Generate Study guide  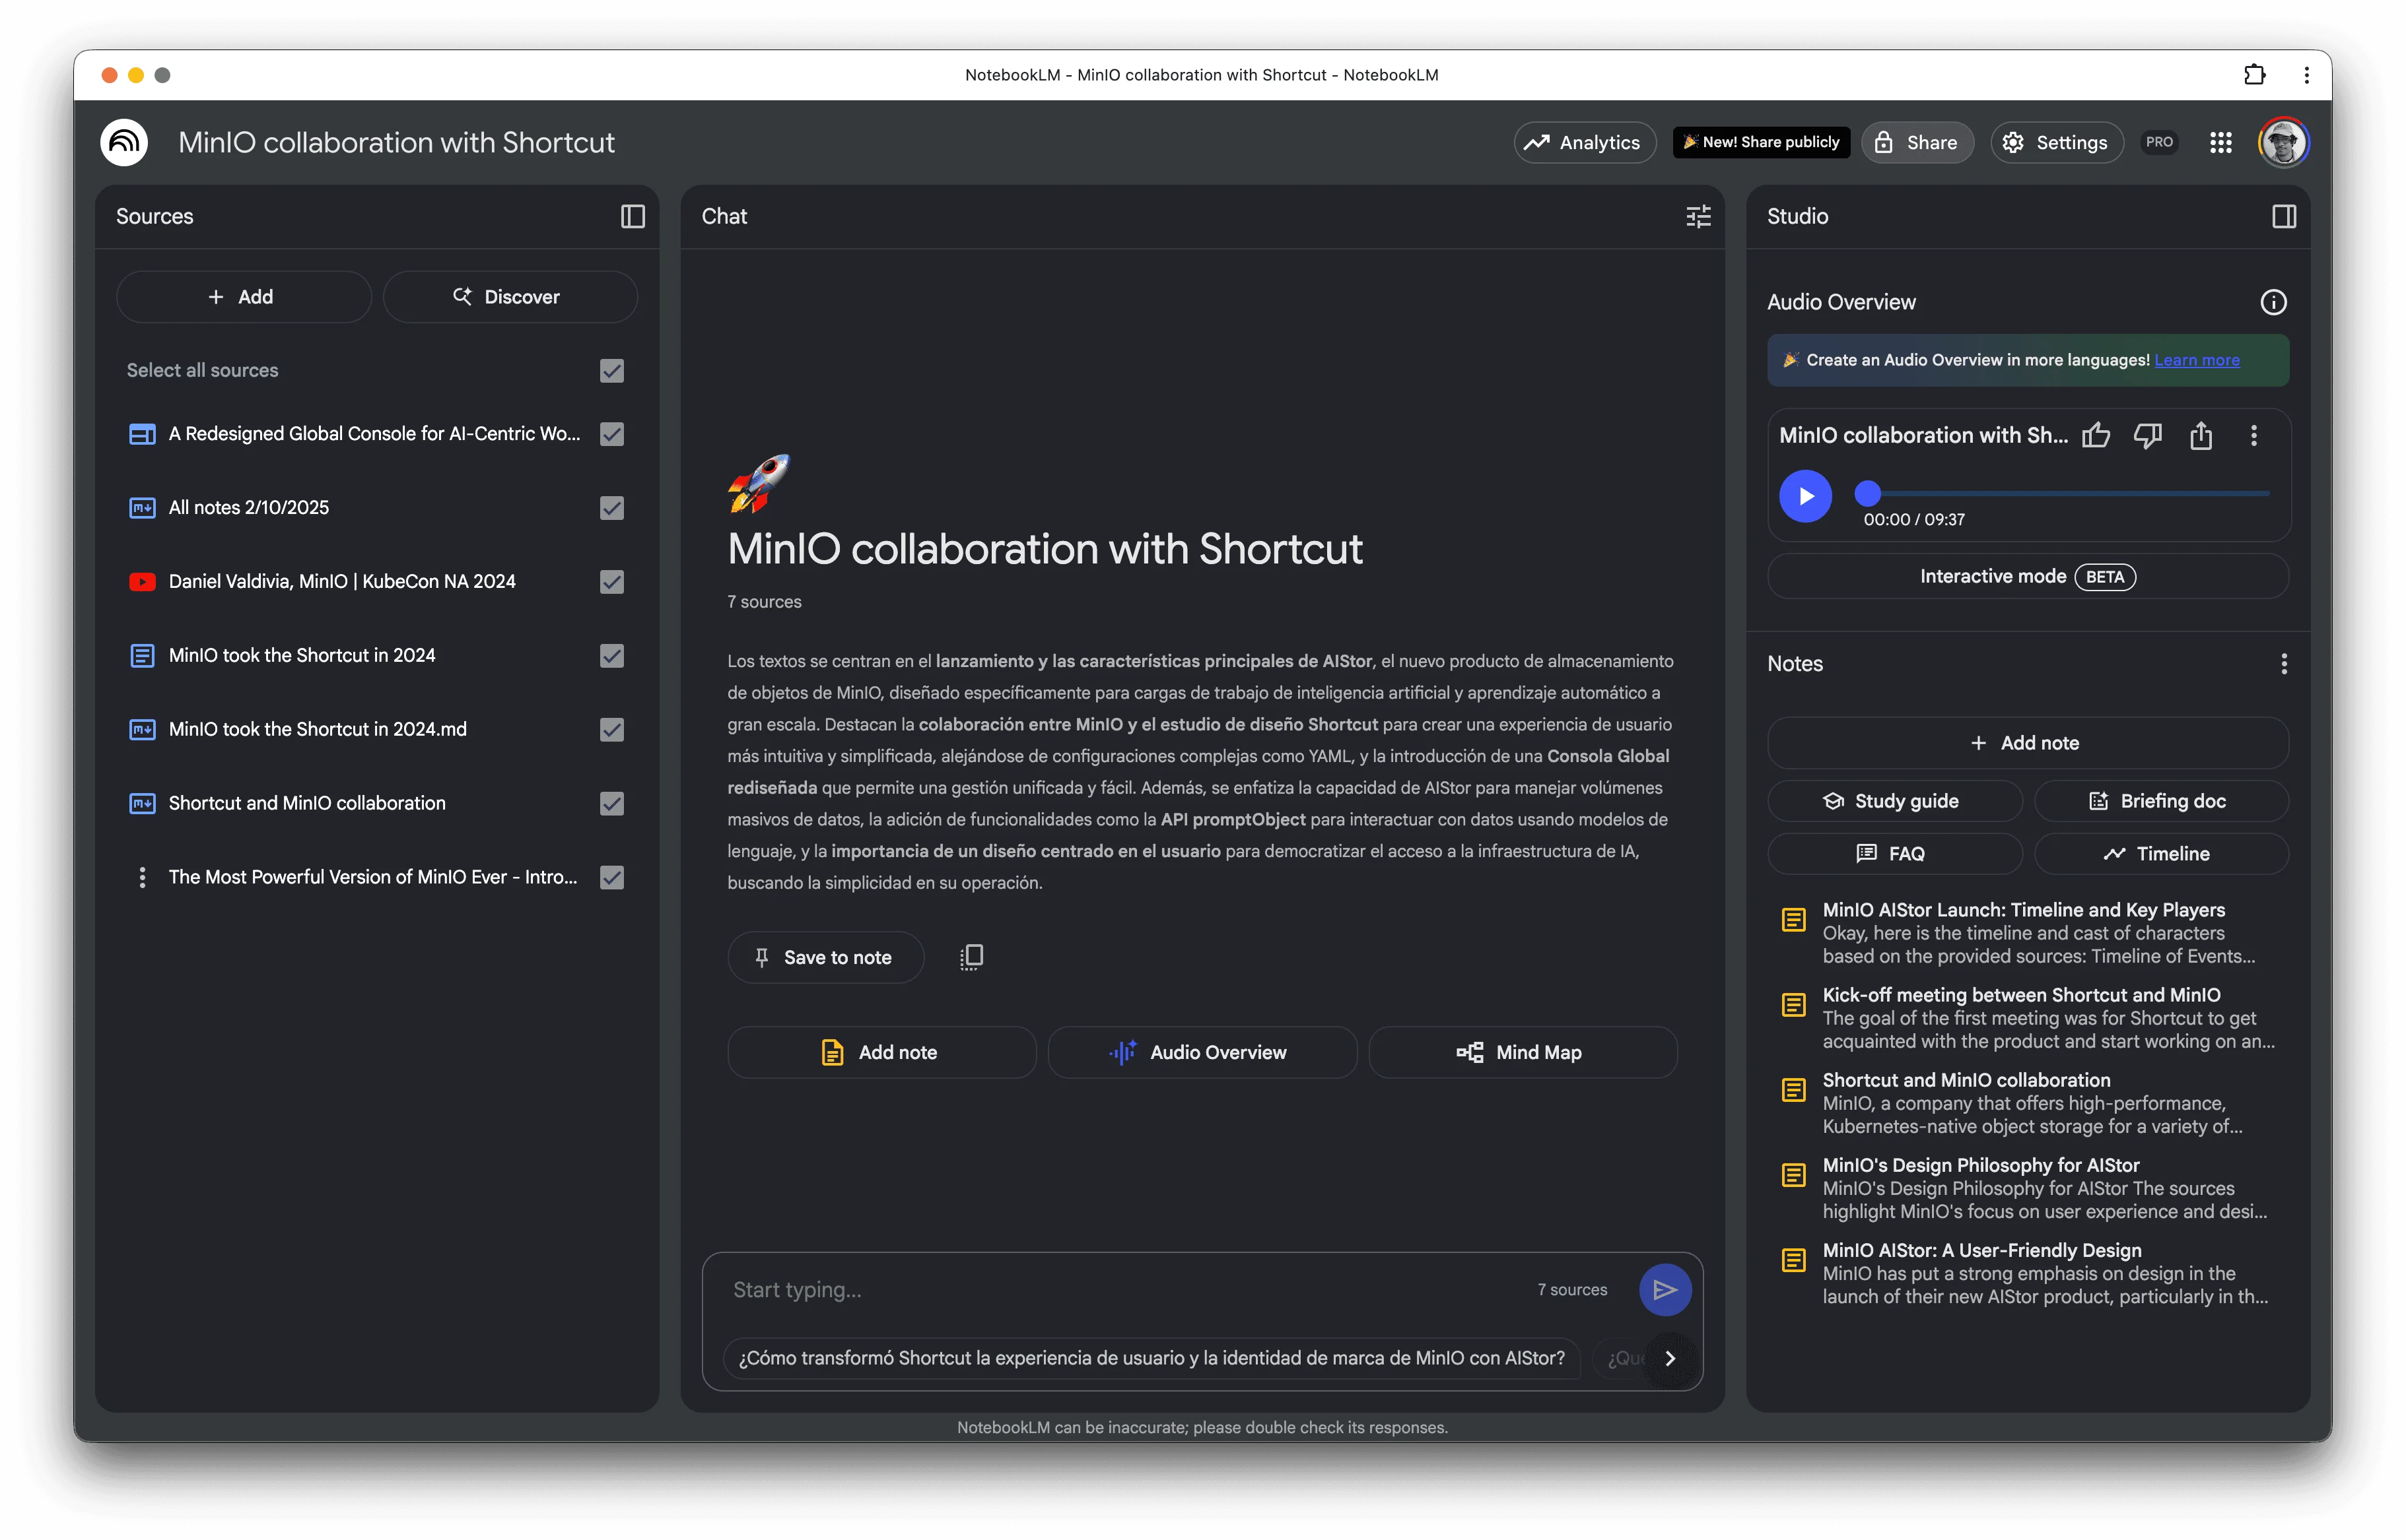pyautogui.click(x=1894, y=801)
